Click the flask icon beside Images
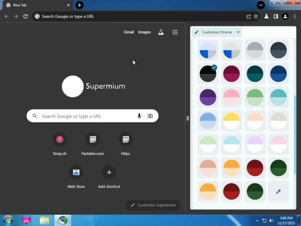 tap(161, 32)
